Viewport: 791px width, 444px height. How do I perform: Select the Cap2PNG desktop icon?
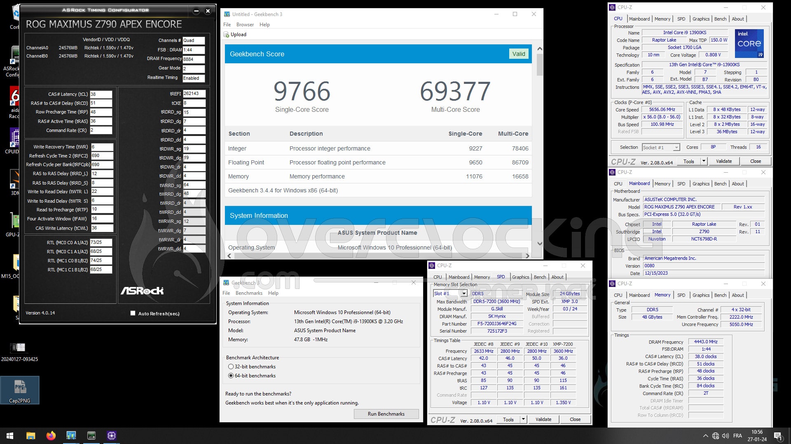20,390
